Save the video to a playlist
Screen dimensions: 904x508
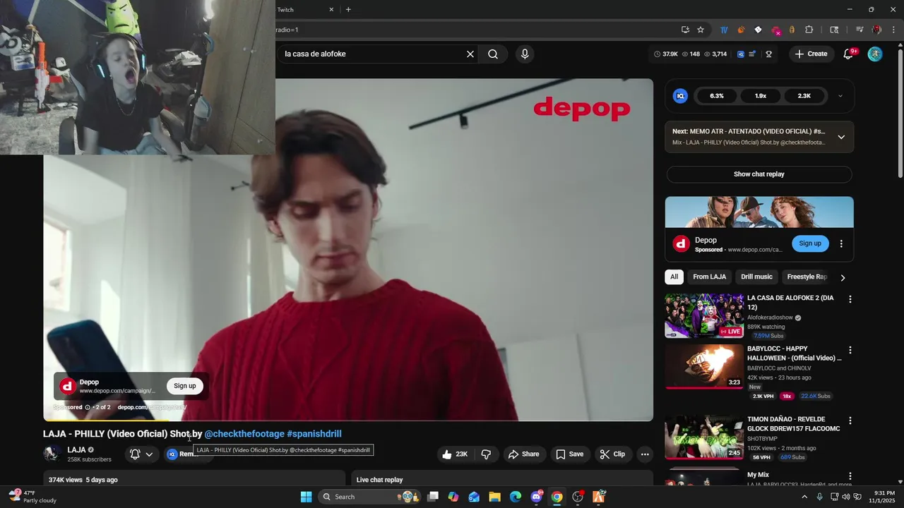569,454
